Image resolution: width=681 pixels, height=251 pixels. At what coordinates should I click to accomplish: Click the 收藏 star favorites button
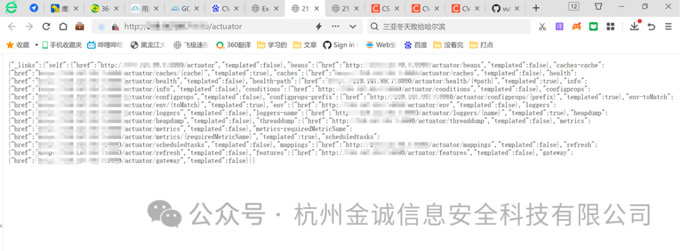tap(18, 45)
